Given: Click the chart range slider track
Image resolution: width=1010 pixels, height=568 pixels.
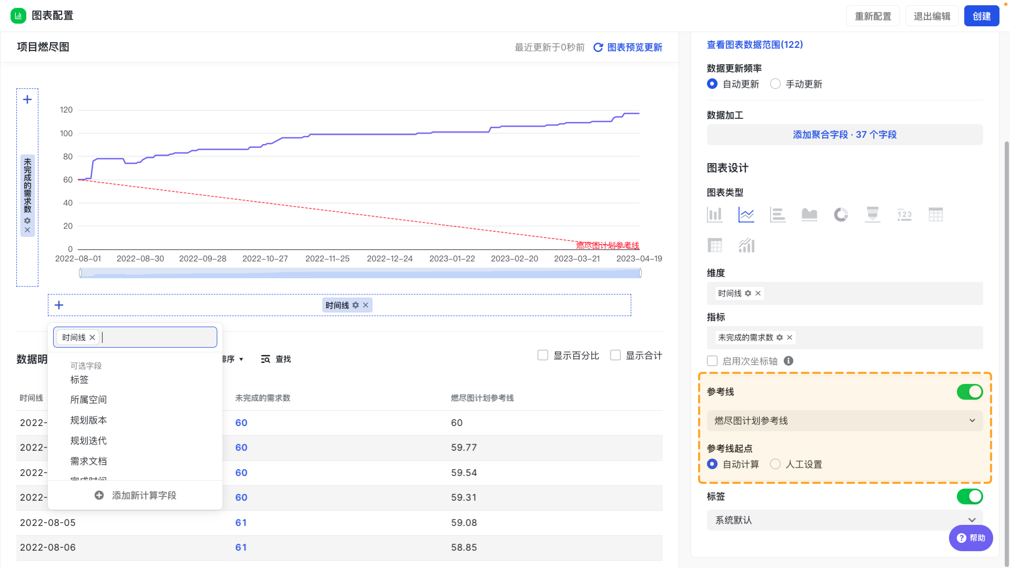Looking at the screenshot, I should 360,273.
